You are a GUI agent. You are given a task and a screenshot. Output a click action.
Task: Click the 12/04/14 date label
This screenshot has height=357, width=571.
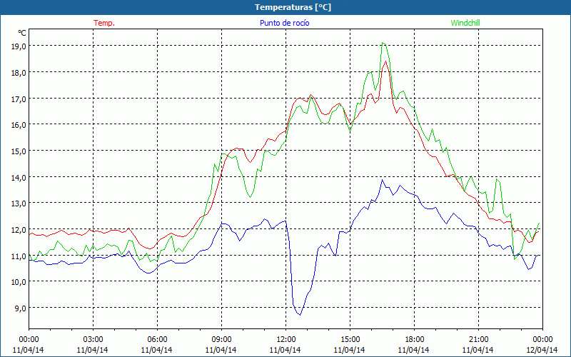542,350
